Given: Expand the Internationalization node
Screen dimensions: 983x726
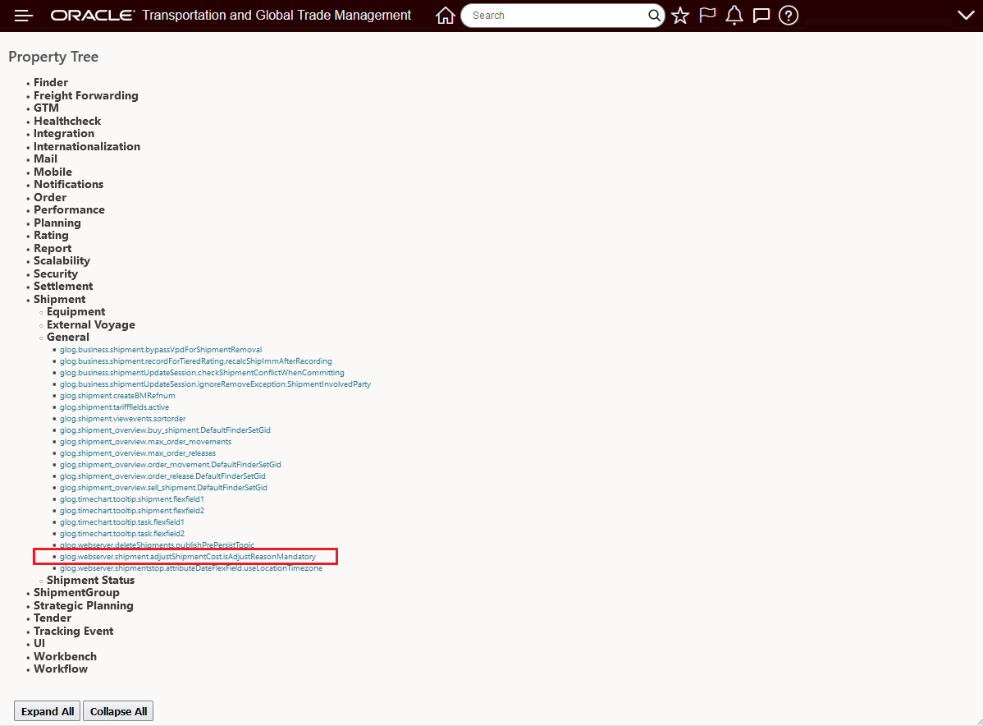Looking at the screenshot, I should pyautogui.click(x=87, y=146).
